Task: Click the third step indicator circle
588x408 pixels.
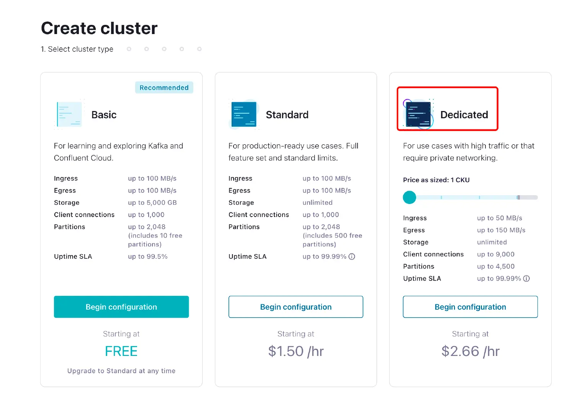Action: click(x=164, y=49)
